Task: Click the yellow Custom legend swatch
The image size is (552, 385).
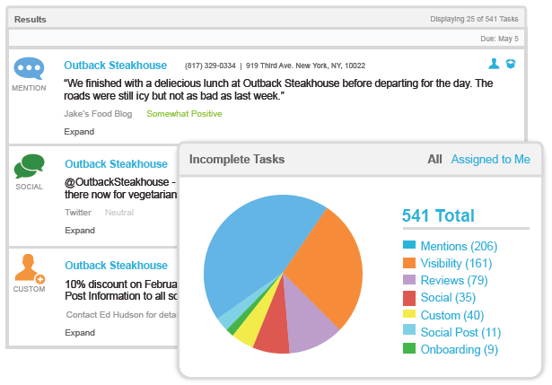Action: [409, 314]
